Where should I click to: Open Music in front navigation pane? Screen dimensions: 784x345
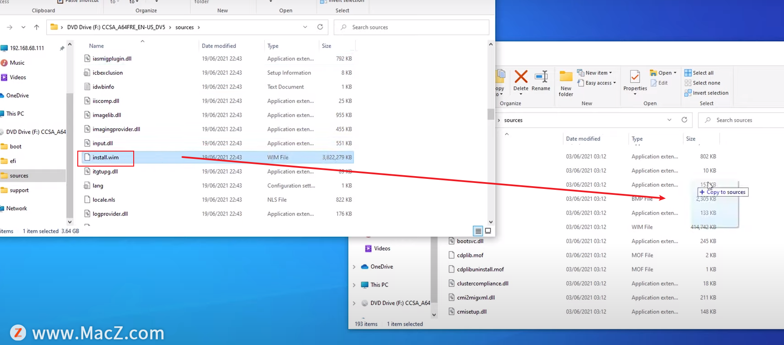click(x=17, y=63)
